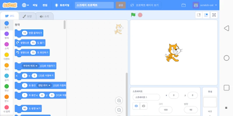Open the 파일 menu
Image resolution: width=233 pixels, height=116 pixels.
35,5
